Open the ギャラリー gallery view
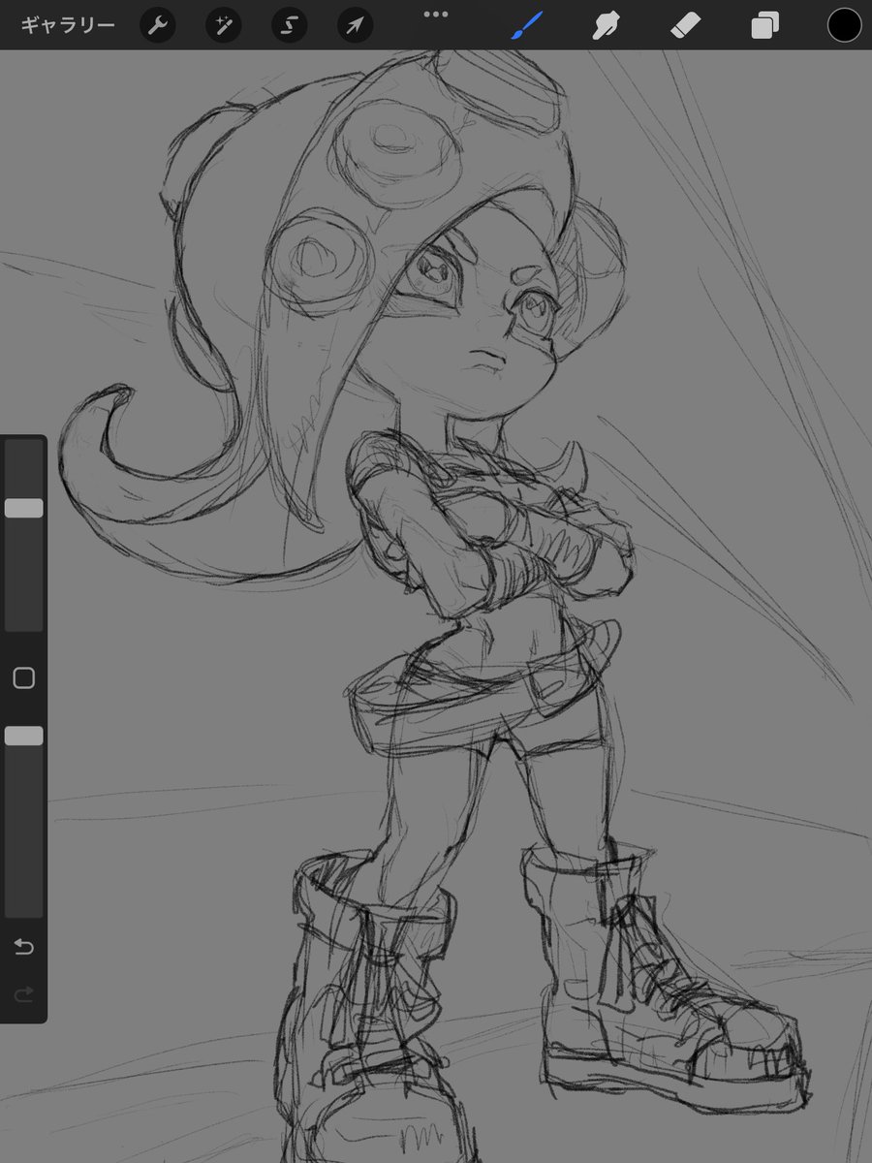The width and height of the screenshot is (872, 1163). [x=68, y=26]
